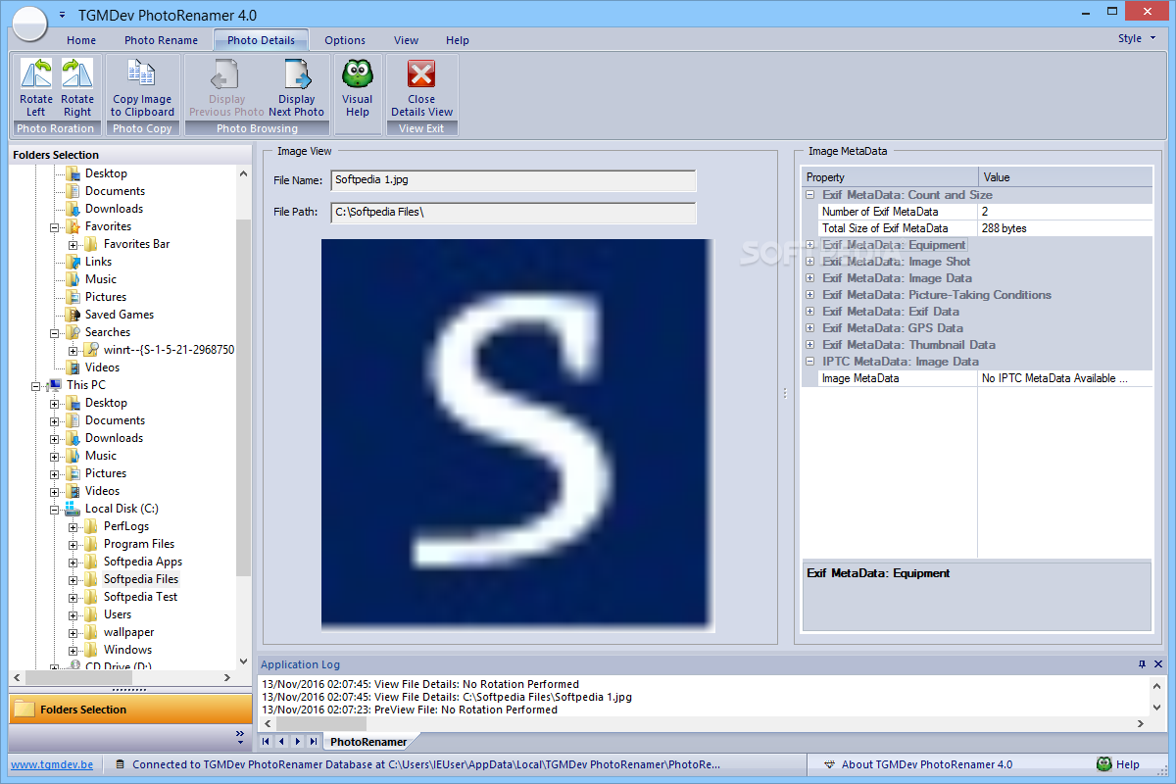Open the Options tab

click(345, 40)
